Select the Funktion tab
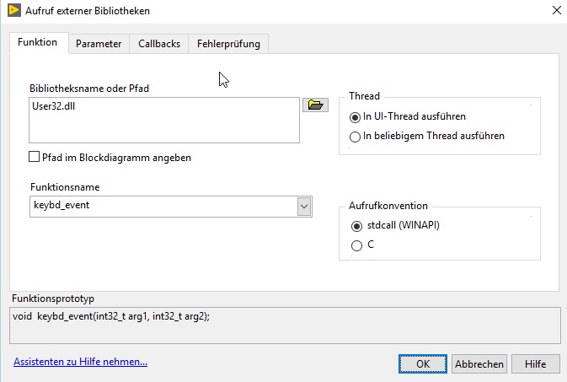Screen dimensions: 567x382 tap(38, 42)
